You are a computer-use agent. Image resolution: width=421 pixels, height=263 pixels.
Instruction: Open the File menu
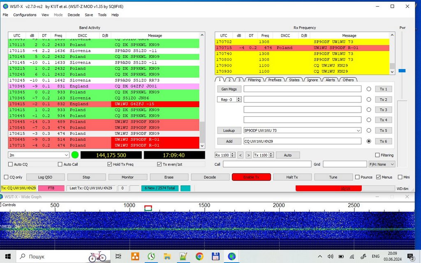tap(5, 15)
